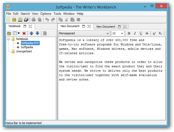Click the Save document icon
The width and height of the screenshot is (174, 132).
pyautogui.click(x=20, y=20)
